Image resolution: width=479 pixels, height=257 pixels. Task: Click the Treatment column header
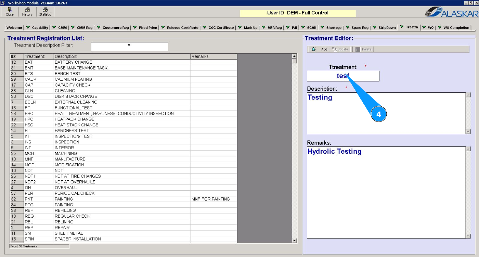[x=39, y=56]
